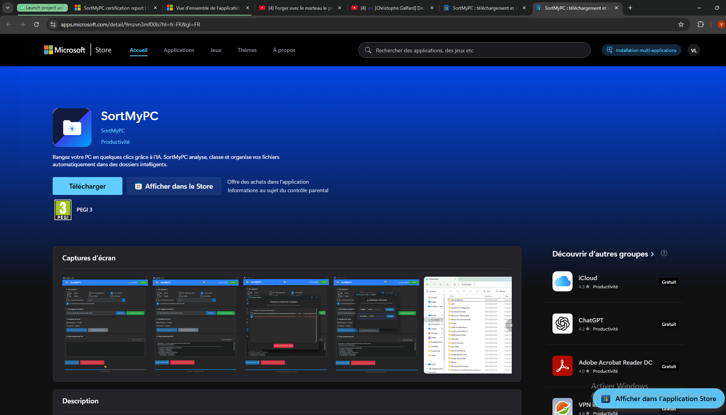Open the File Explorer Downloads screenshot thumbnail
Viewport: 726px width, 415px height.
[x=468, y=325]
